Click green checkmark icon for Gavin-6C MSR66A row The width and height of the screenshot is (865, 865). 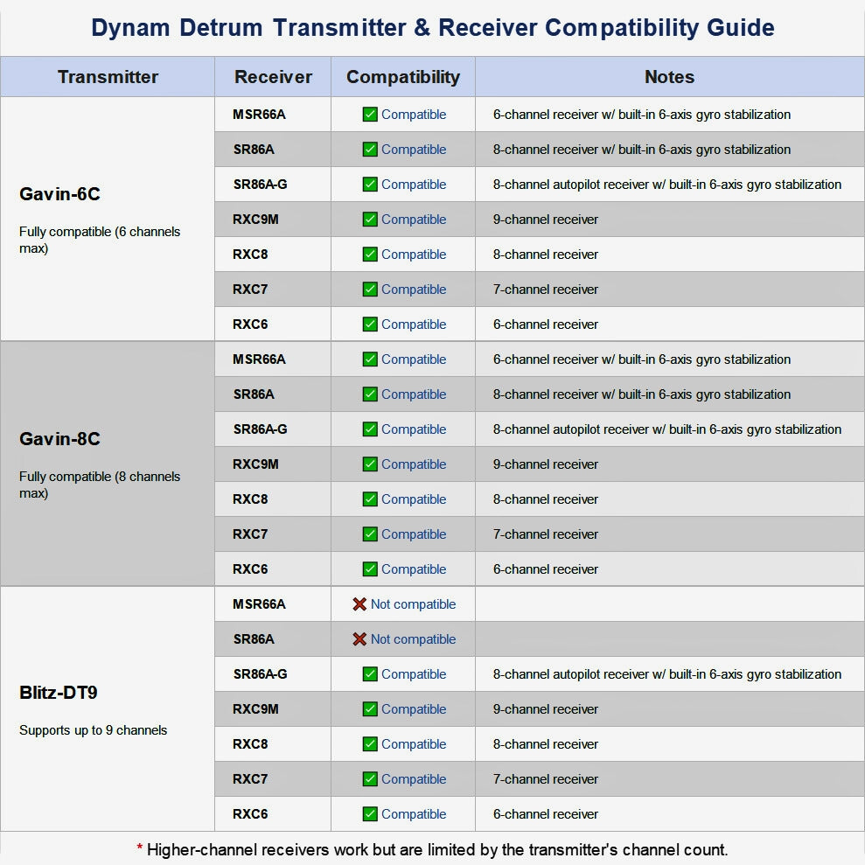[x=370, y=115]
